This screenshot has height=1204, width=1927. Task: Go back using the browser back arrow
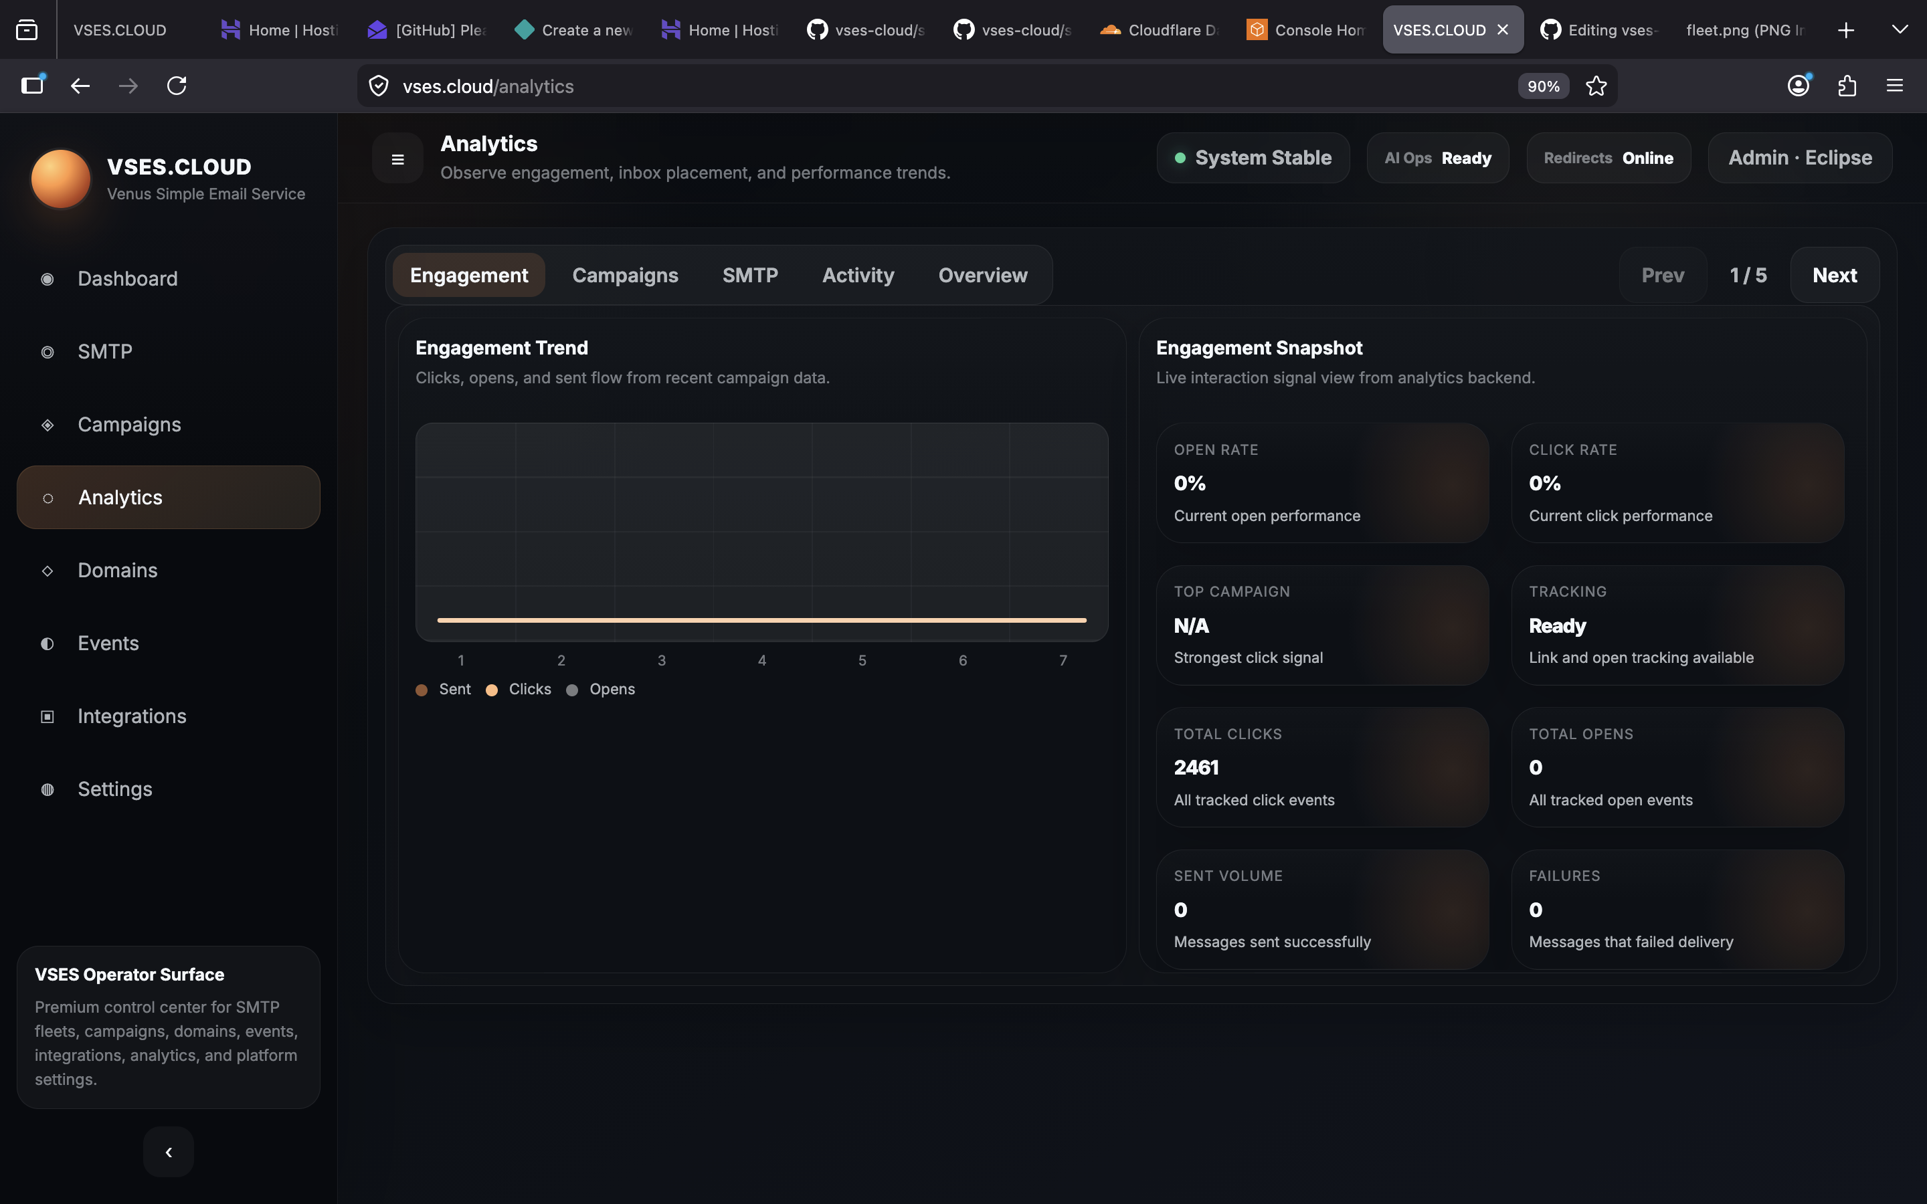coord(80,86)
